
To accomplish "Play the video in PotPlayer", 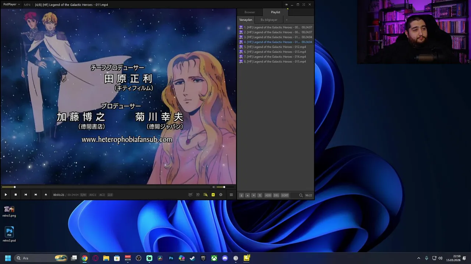I will [6, 195].
